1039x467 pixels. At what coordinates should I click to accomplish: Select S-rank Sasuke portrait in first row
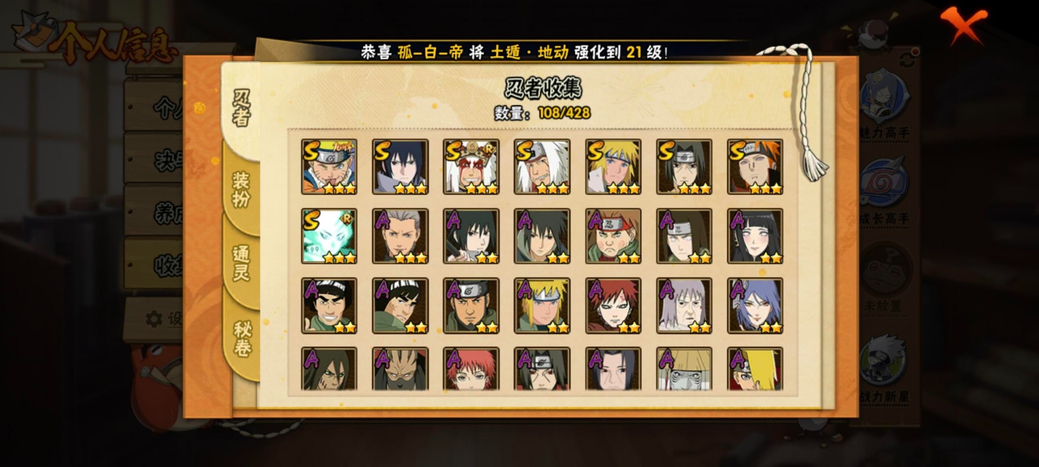pyautogui.click(x=400, y=166)
